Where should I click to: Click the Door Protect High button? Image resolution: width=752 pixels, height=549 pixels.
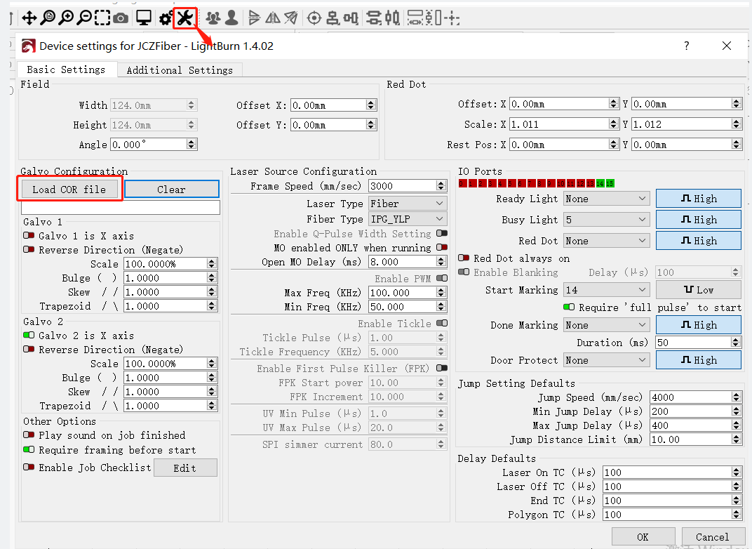(698, 360)
